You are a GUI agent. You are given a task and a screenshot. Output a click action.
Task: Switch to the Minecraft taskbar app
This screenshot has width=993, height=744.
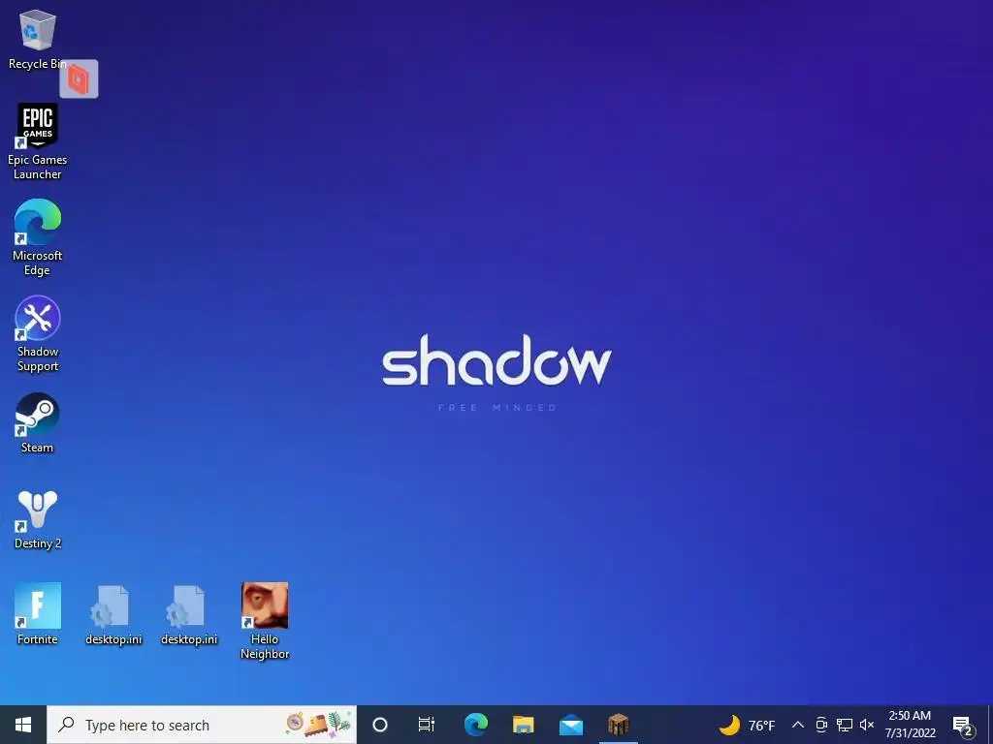click(x=618, y=725)
